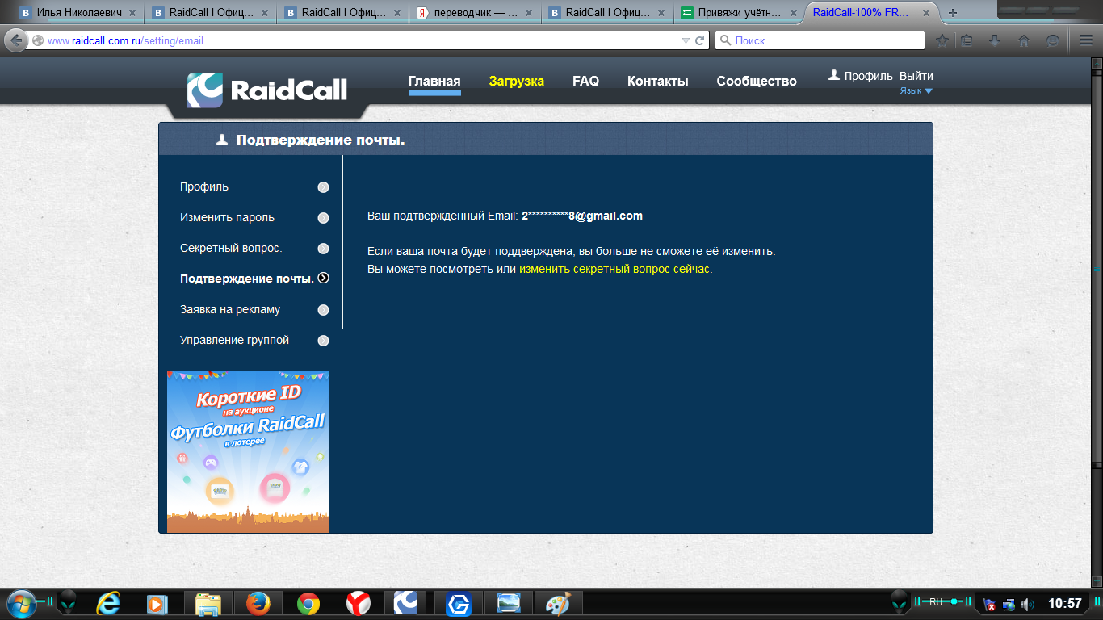Select Подтверждение почты. in the sidebar
Screen dimensions: 1103x620
click(247, 279)
